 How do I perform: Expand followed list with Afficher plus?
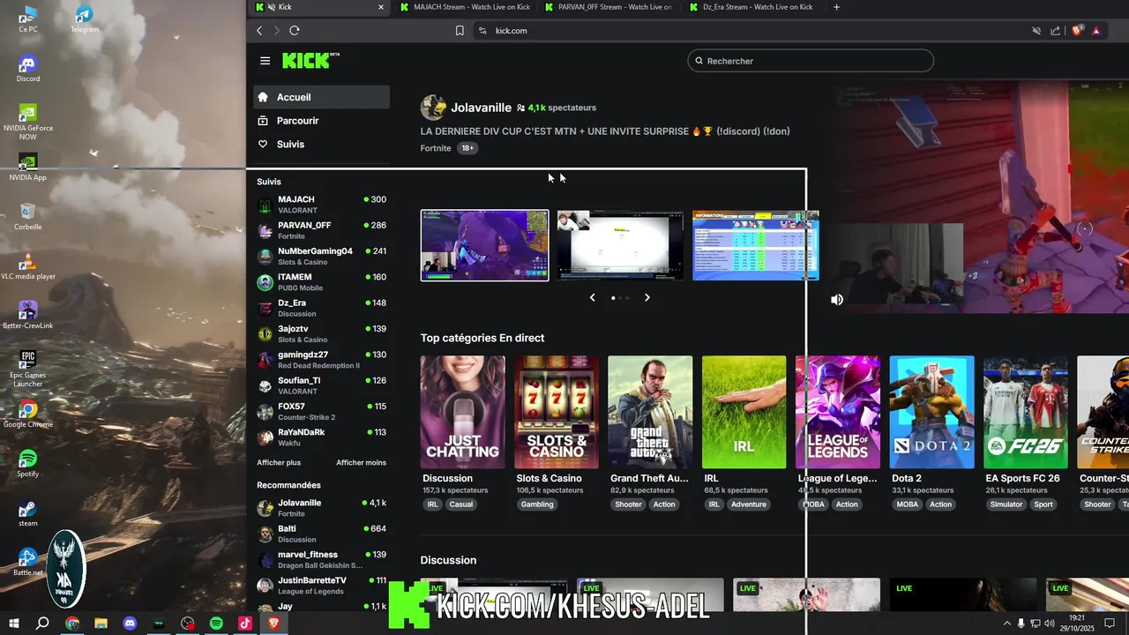(x=279, y=462)
